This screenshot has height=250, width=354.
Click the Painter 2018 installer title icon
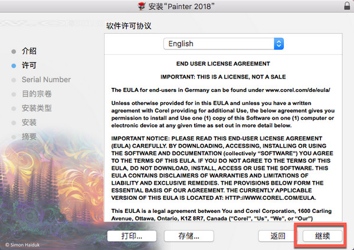142,6
